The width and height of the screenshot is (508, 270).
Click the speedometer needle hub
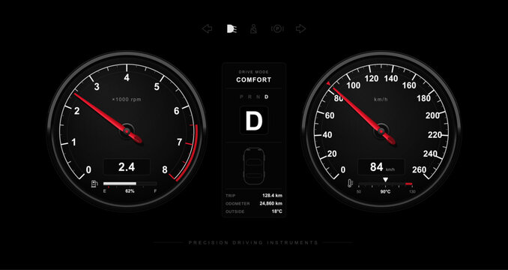pyautogui.click(x=381, y=131)
